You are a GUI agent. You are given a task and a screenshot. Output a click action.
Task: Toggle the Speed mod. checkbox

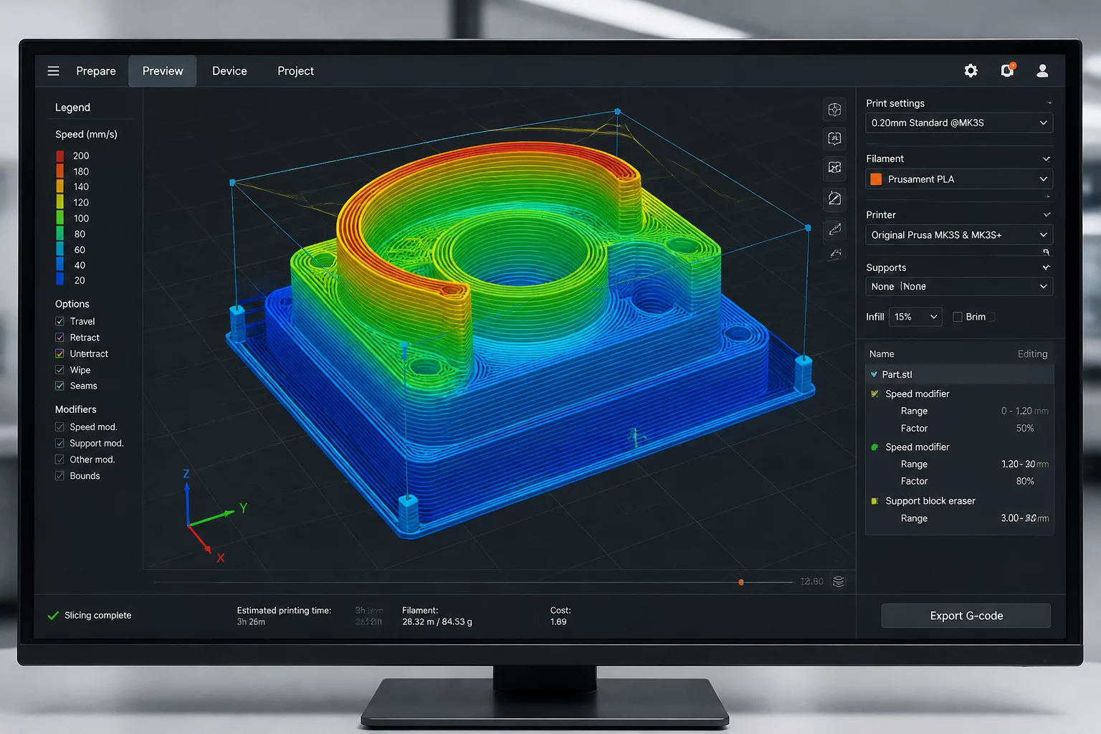click(x=59, y=426)
